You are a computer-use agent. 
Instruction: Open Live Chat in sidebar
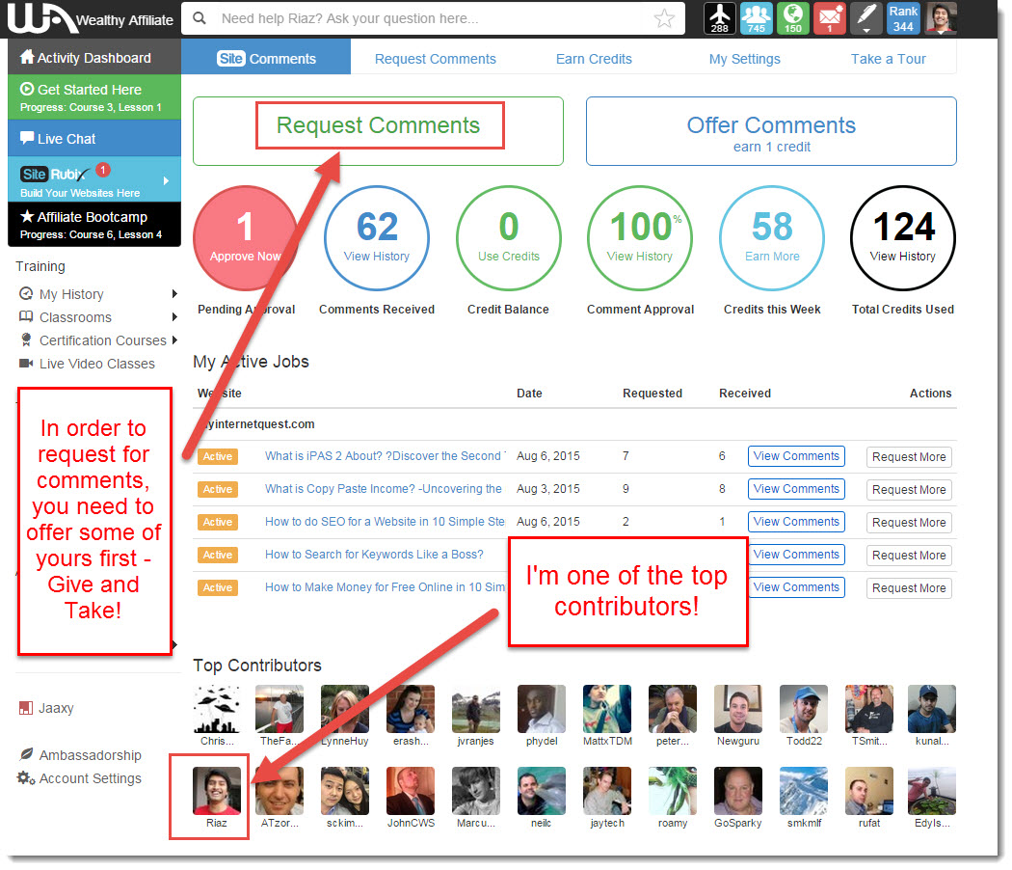click(x=94, y=138)
